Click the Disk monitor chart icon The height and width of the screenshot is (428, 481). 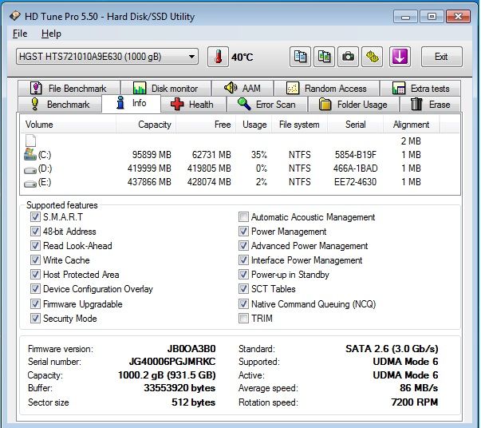coord(140,89)
